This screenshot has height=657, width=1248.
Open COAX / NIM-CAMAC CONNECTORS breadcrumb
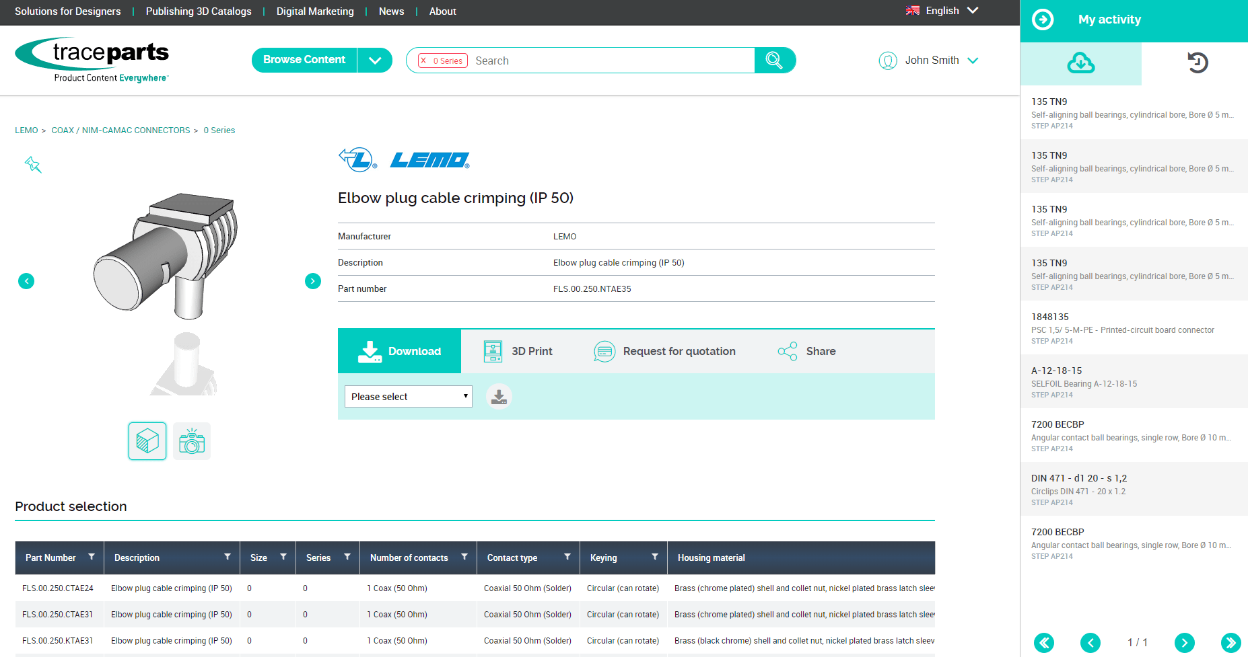(121, 130)
